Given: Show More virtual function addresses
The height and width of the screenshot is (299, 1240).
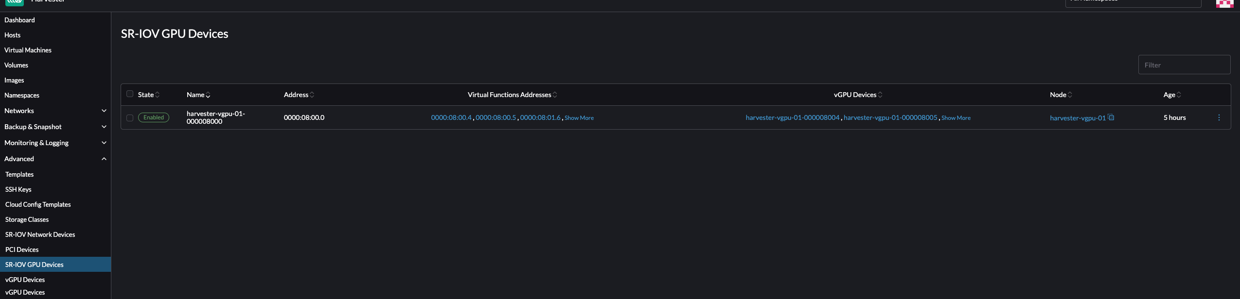Looking at the screenshot, I should tap(579, 118).
